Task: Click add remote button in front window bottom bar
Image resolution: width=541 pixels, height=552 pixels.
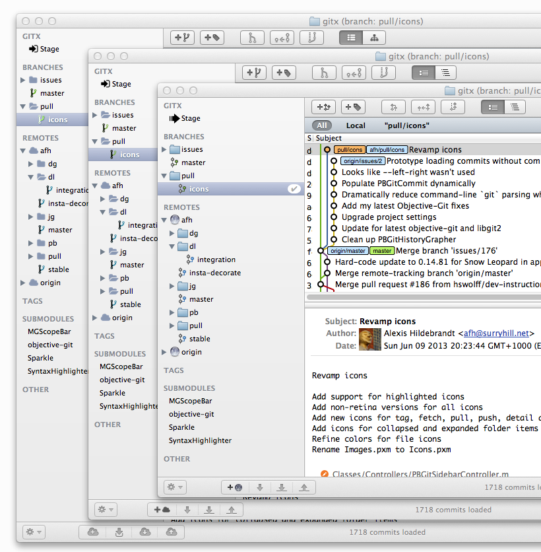Action: click(235, 487)
